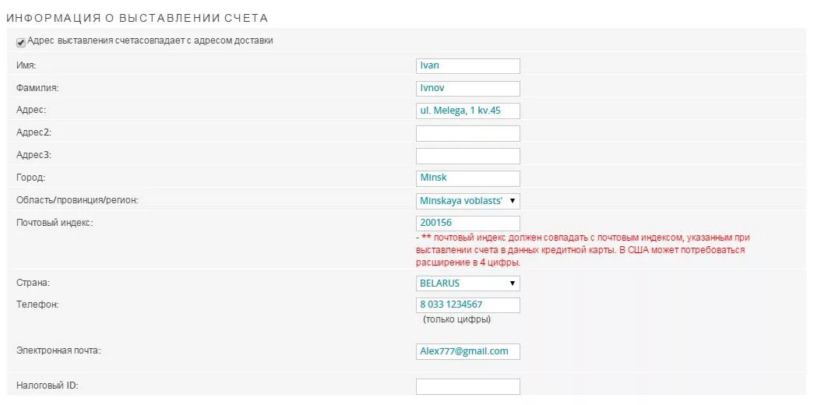The width and height of the screenshot is (814, 405).
Task: Click the empty Адрес2 input field
Action: tap(467, 133)
